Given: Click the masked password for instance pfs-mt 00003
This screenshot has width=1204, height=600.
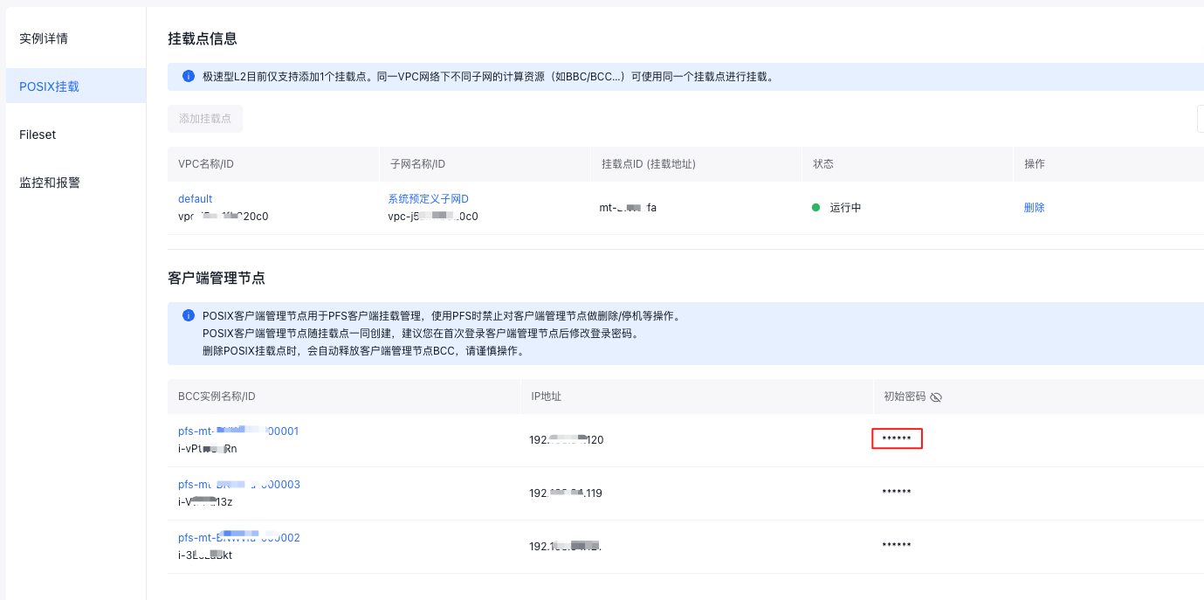Looking at the screenshot, I should [x=897, y=493].
